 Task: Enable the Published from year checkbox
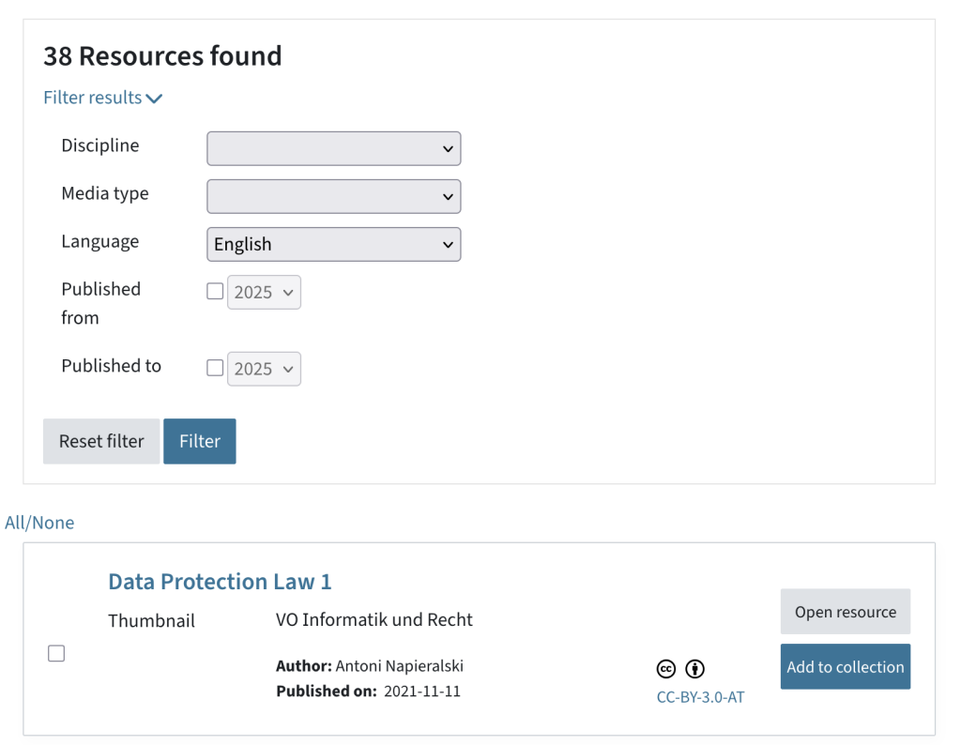tap(215, 291)
